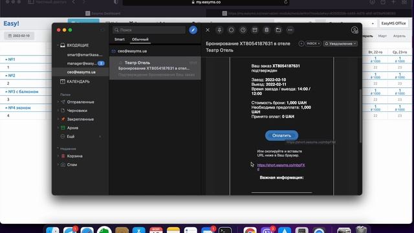Screen dimensions: 414x233
Task: Open the Terminal app from the Dock
Action: (225, 230)
